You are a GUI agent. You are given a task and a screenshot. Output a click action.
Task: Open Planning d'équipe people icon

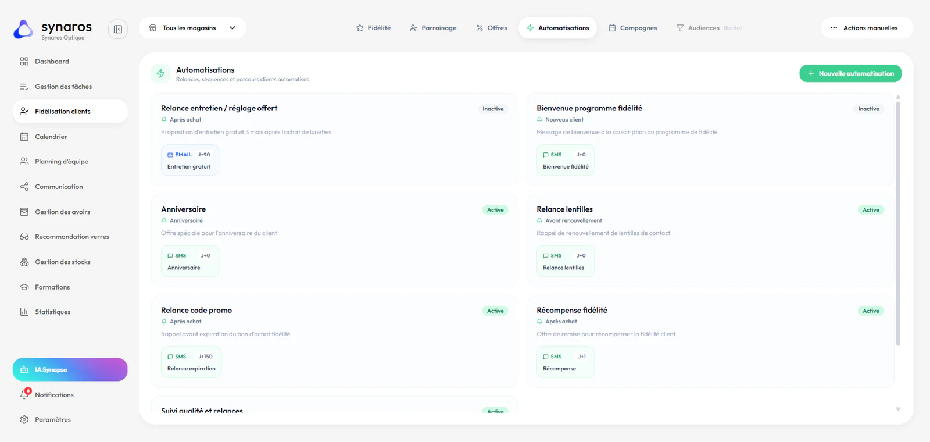click(24, 162)
